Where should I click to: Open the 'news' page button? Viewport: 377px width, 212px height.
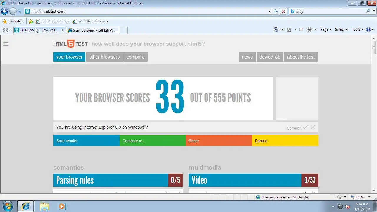247,57
